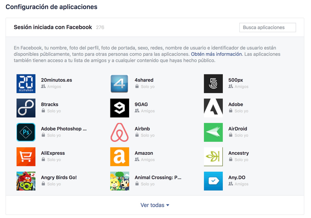Open the AliExpress app name

53,153
